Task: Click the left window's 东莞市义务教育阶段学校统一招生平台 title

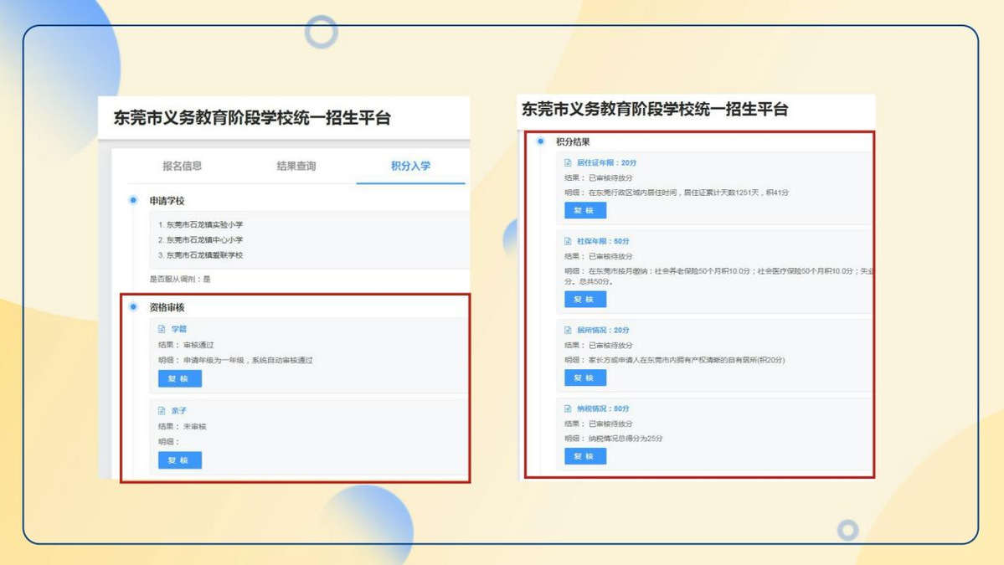Action: (252, 118)
